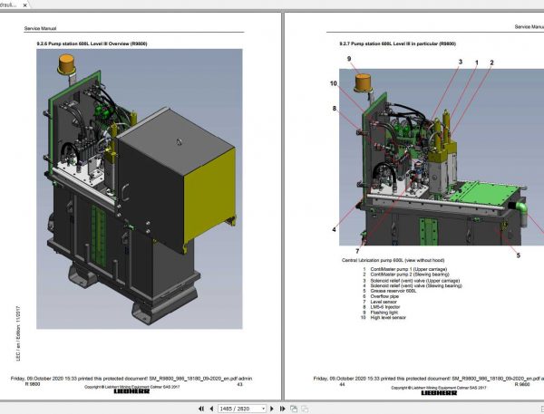Viewport: 544px width, 414px height.
Task: Close the document tab
Action: 24,5
